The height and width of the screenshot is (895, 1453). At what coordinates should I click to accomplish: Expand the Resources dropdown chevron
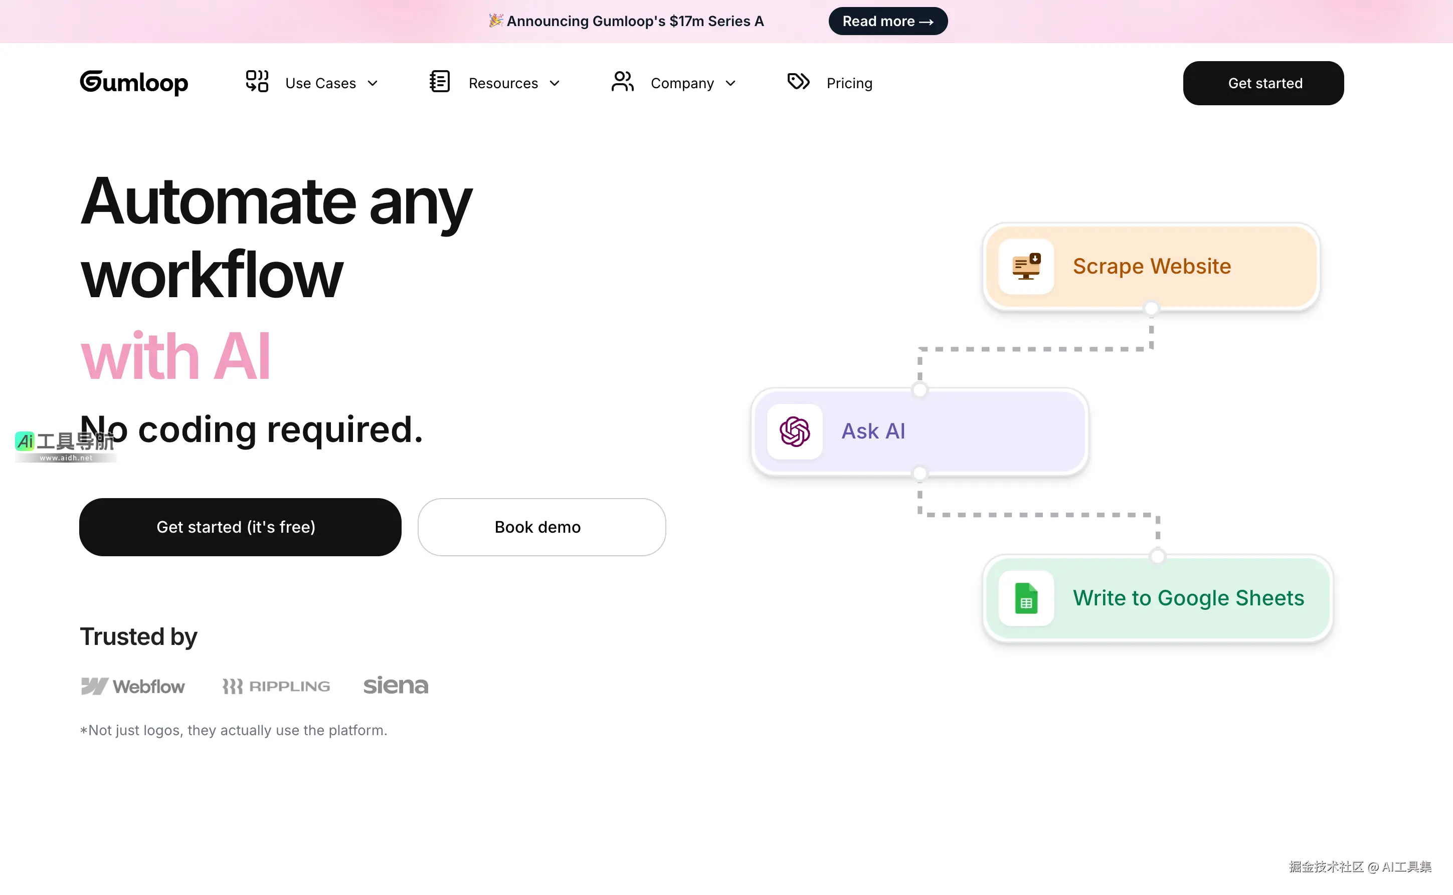coord(554,84)
